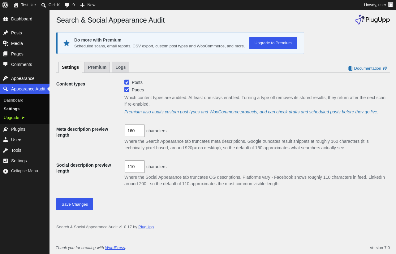
Task: Click the New label in admin bar
Action: point(91,5)
